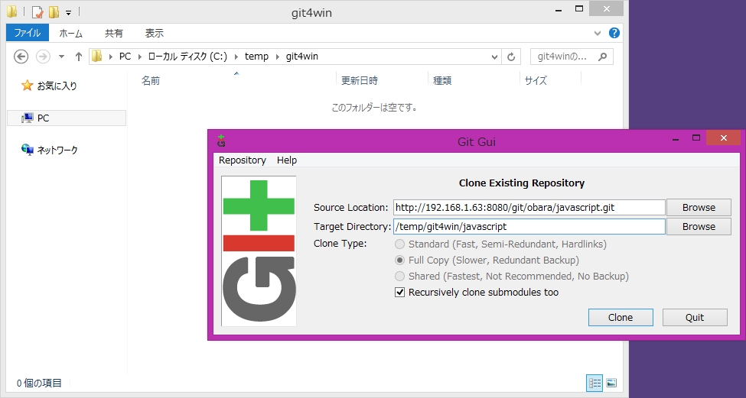Viewport: 746px width, 398px height.
Task: Close the Git Gui window
Action: pos(724,138)
